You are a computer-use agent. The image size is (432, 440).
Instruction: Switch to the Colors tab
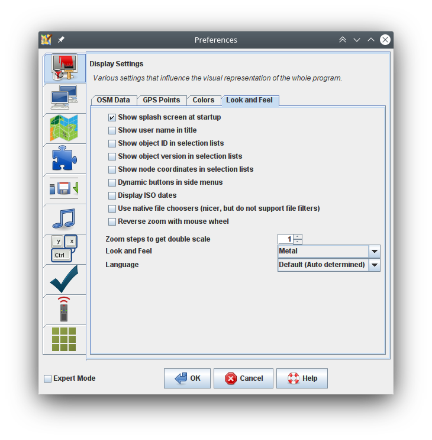(x=204, y=100)
